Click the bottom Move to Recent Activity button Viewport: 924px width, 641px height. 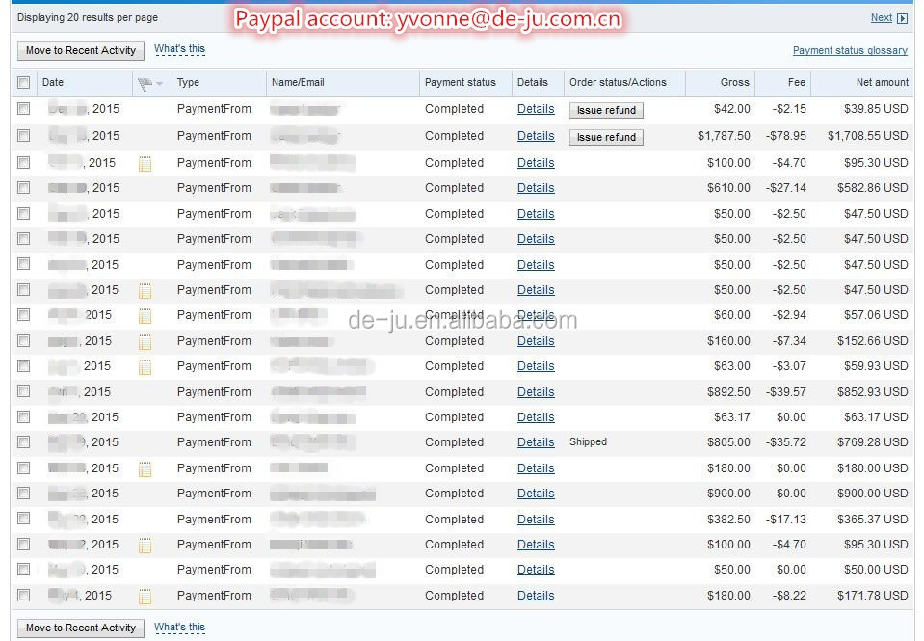pyautogui.click(x=81, y=628)
